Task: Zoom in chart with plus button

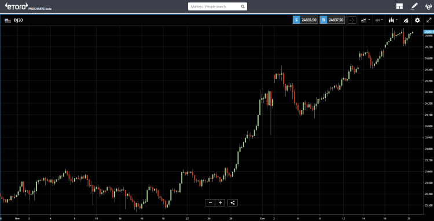Action: point(220,202)
